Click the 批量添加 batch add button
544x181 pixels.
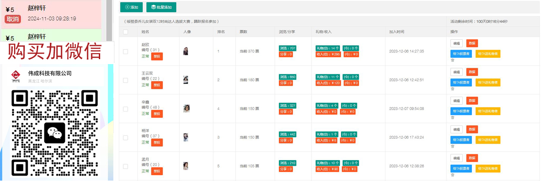click(161, 7)
